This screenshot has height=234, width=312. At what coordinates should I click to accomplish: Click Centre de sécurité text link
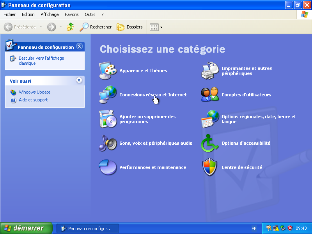coord(242,167)
